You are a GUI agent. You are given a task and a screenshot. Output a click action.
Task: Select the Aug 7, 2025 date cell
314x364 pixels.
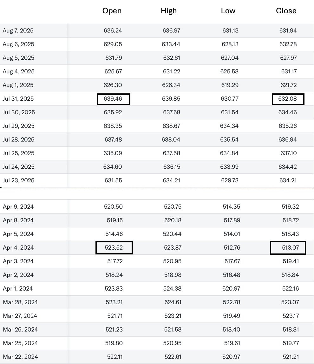(18, 31)
